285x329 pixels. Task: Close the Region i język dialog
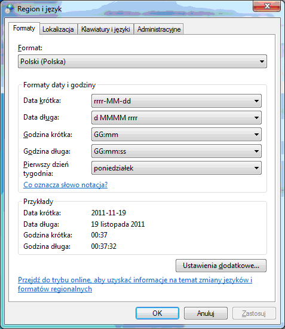point(266,6)
